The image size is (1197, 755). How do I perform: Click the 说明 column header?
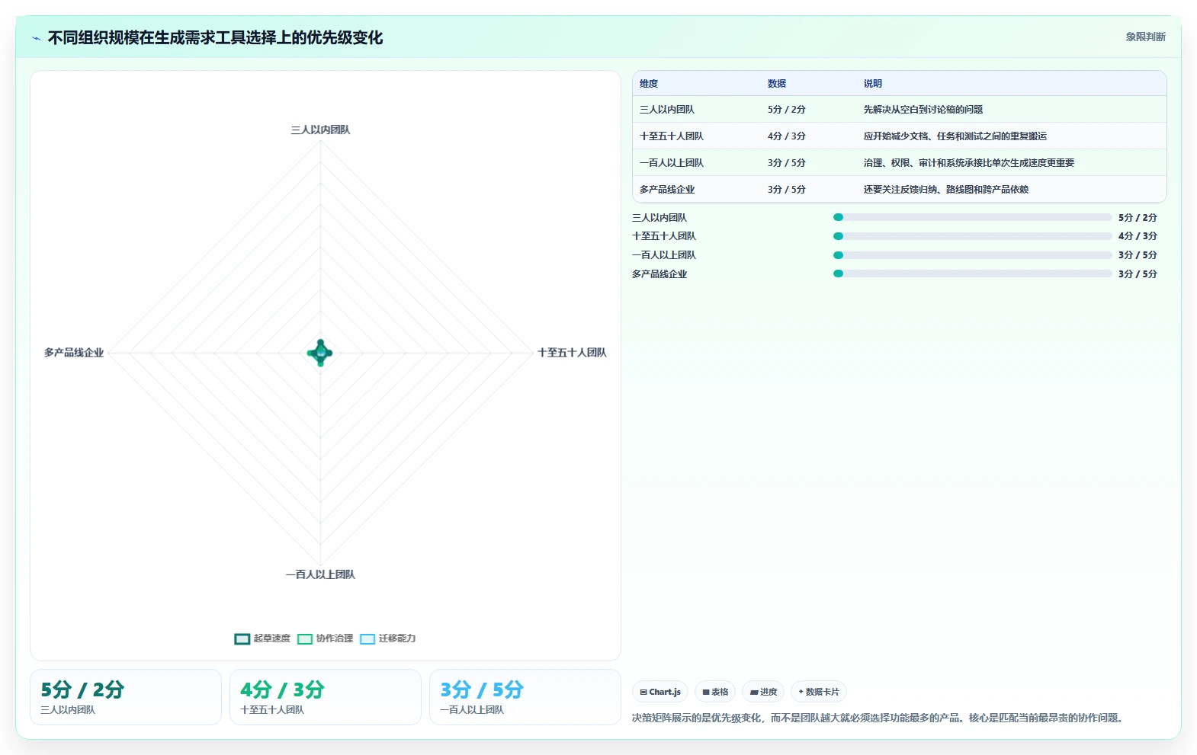click(x=873, y=84)
